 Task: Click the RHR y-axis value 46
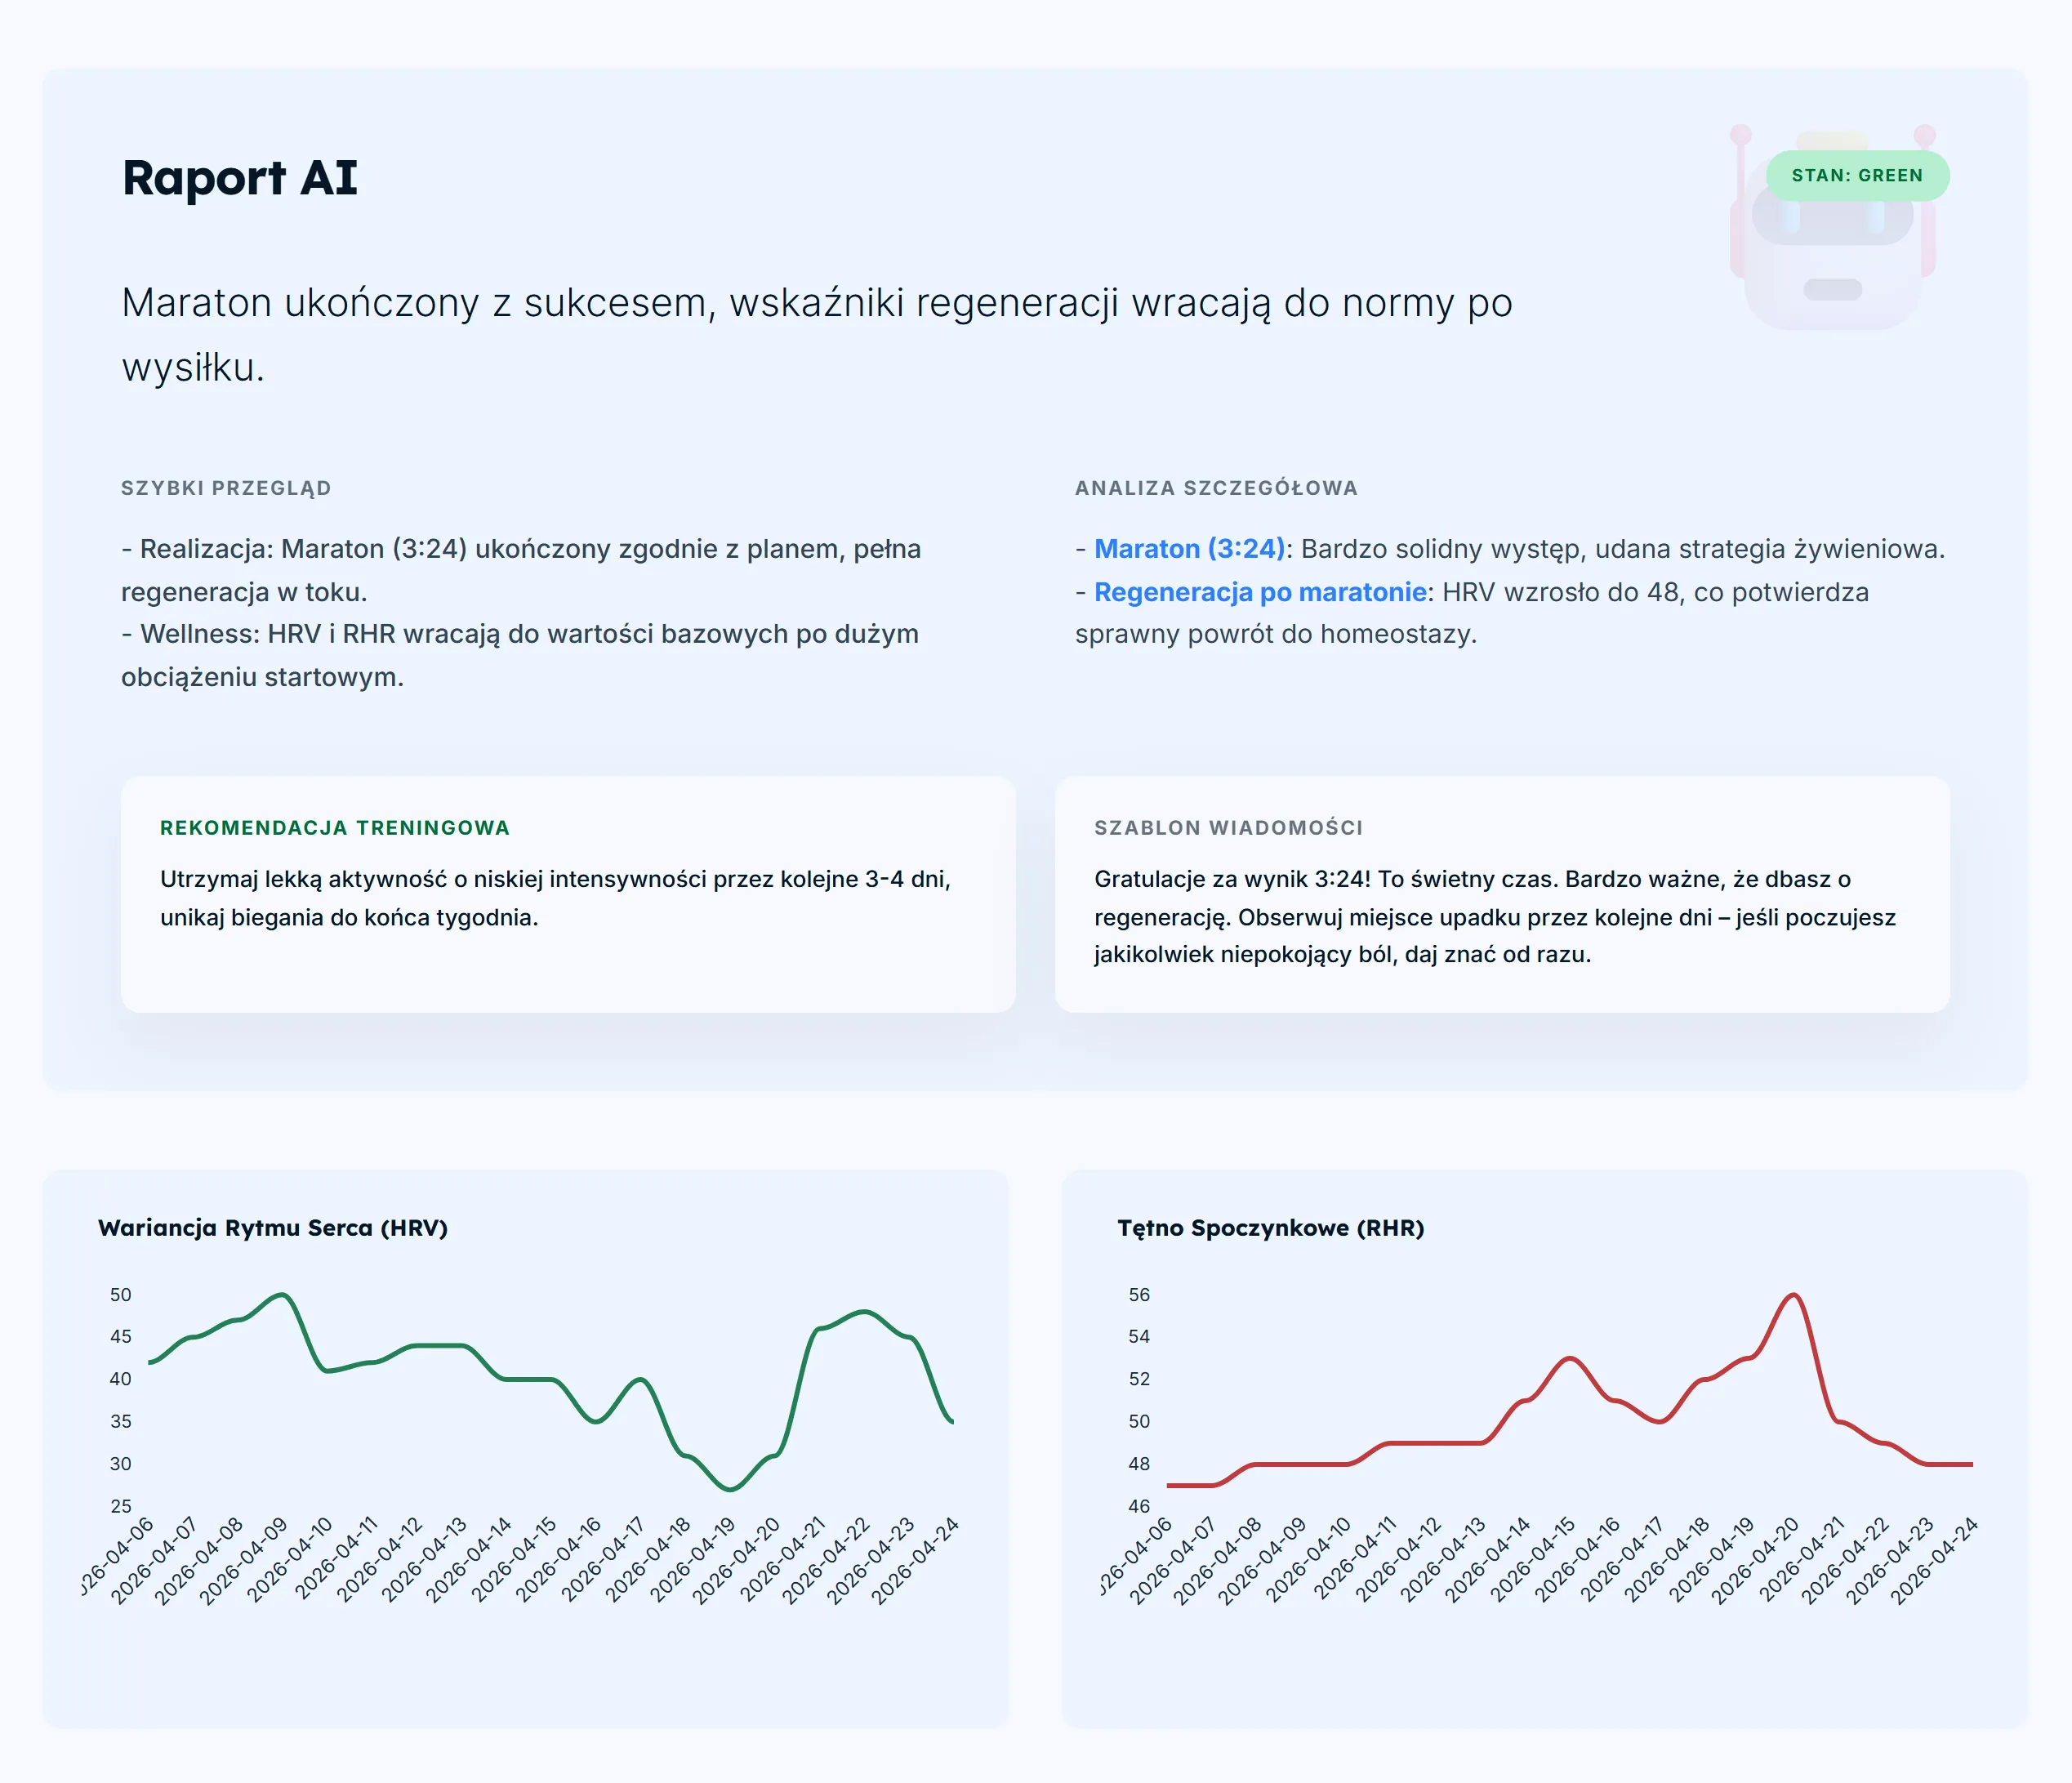[1139, 1506]
